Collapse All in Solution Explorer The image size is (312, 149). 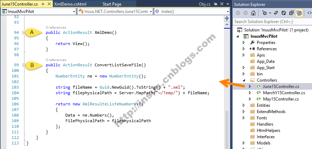click(x=291, y=13)
